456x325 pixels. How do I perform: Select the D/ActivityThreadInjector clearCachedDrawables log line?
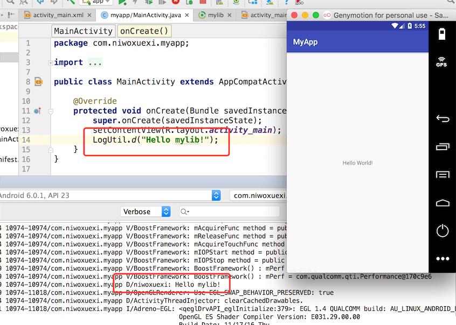pyautogui.click(x=151, y=301)
